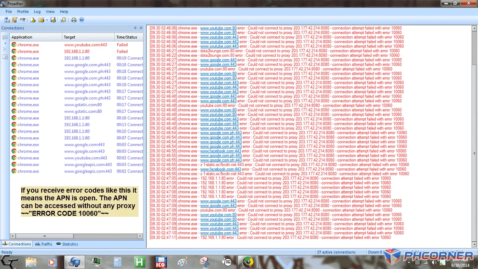Switch to the Statistics tab
This screenshot has height=269, width=478.
[x=67, y=244]
